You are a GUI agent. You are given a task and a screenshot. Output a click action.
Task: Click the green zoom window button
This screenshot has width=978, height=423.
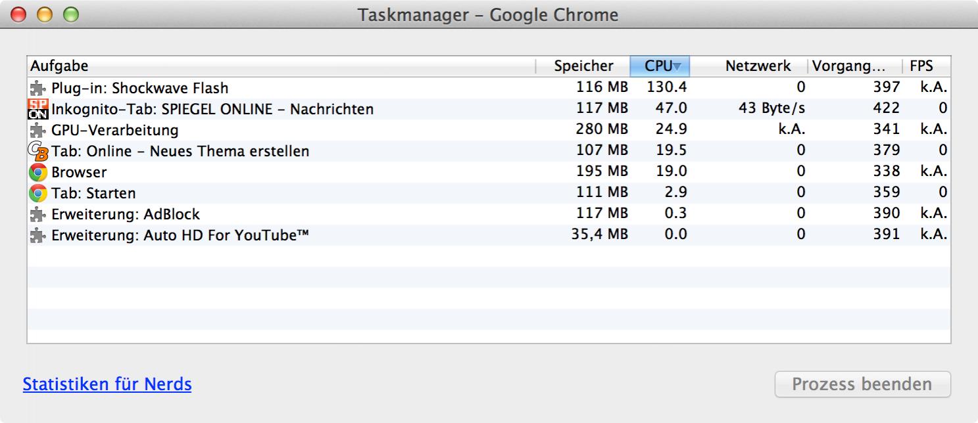pyautogui.click(x=70, y=14)
